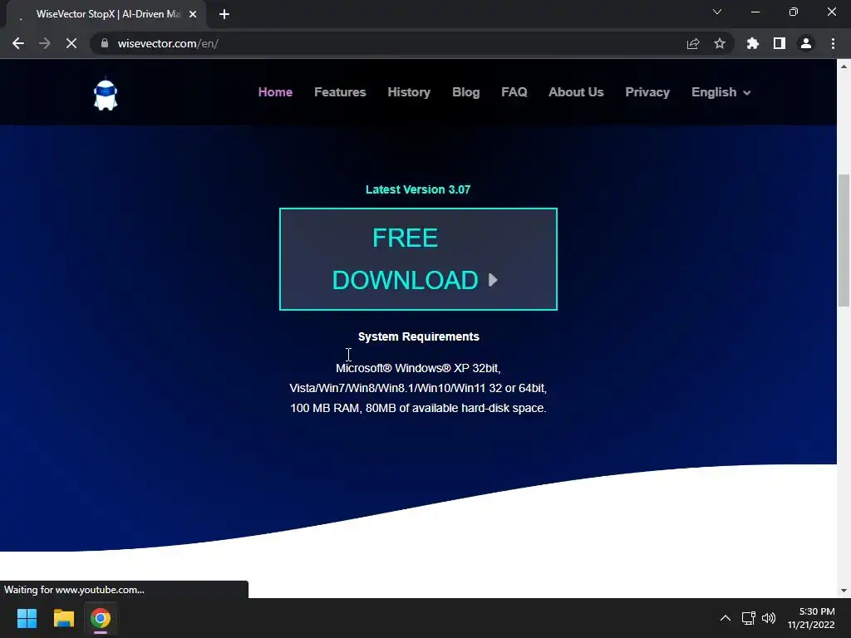Viewport: 851px width, 638px height.
Task: Open the Home menu item
Action: [275, 92]
